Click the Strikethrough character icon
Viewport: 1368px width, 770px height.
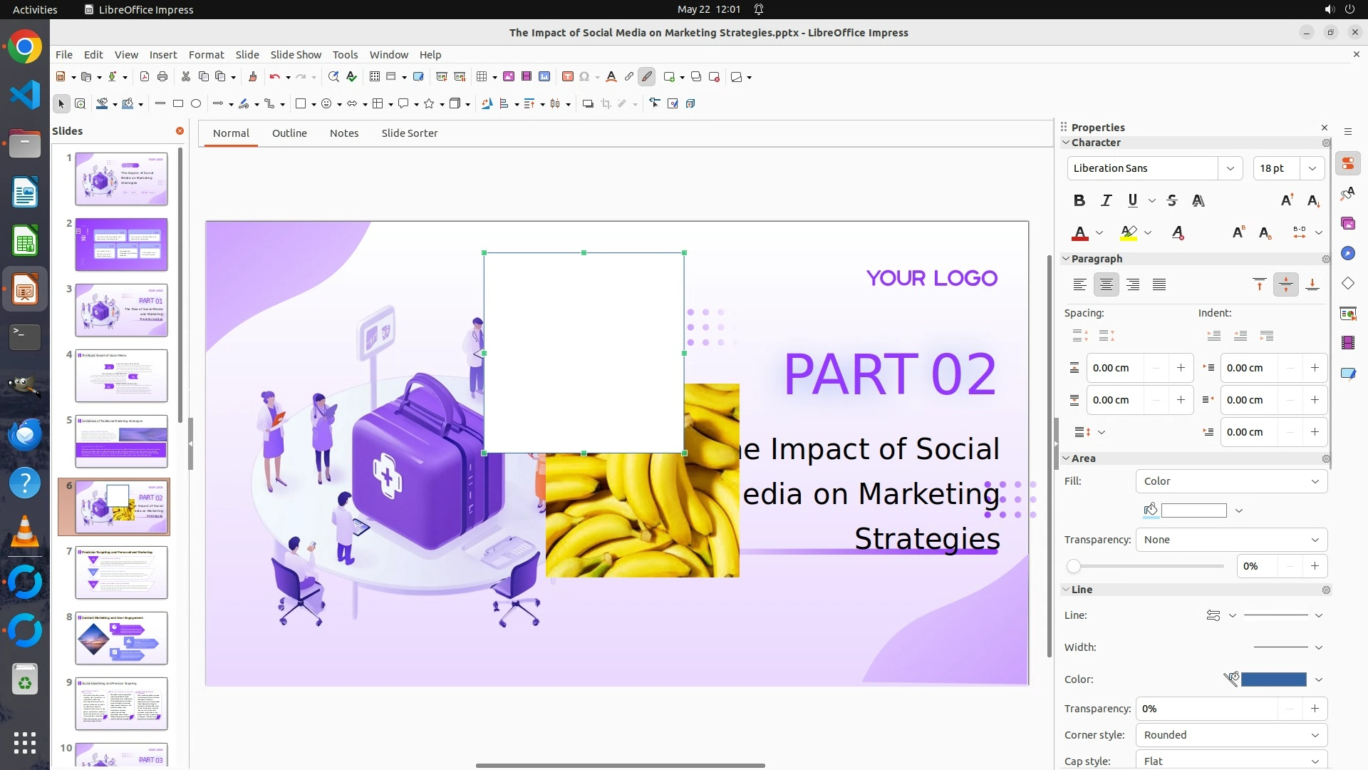1172,201
